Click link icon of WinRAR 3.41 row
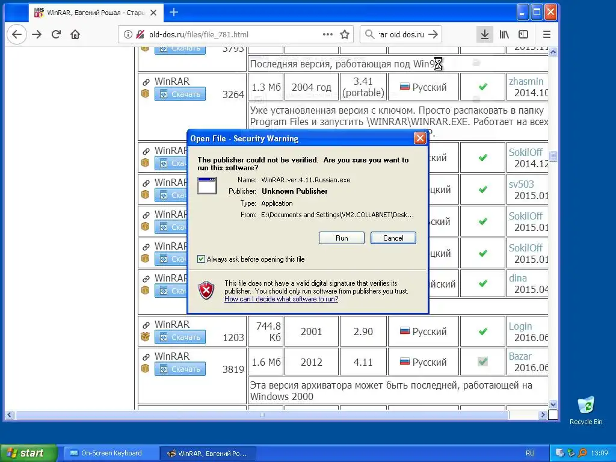This screenshot has height=462, width=616. point(146,82)
